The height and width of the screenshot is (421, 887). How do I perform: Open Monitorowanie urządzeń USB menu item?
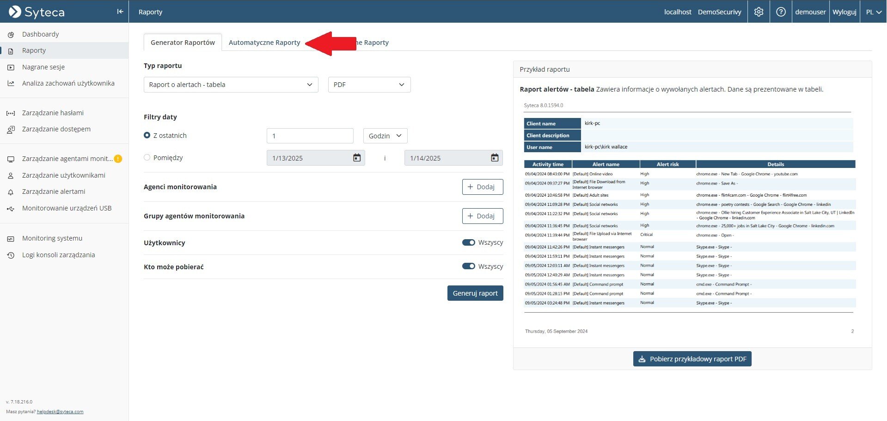pos(67,208)
